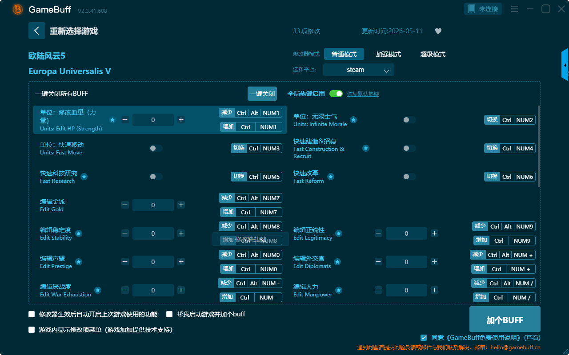Click star icon next to Edit War Exhaustion
Viewport: 569px width, 355px height.
(x=98, y=290)
